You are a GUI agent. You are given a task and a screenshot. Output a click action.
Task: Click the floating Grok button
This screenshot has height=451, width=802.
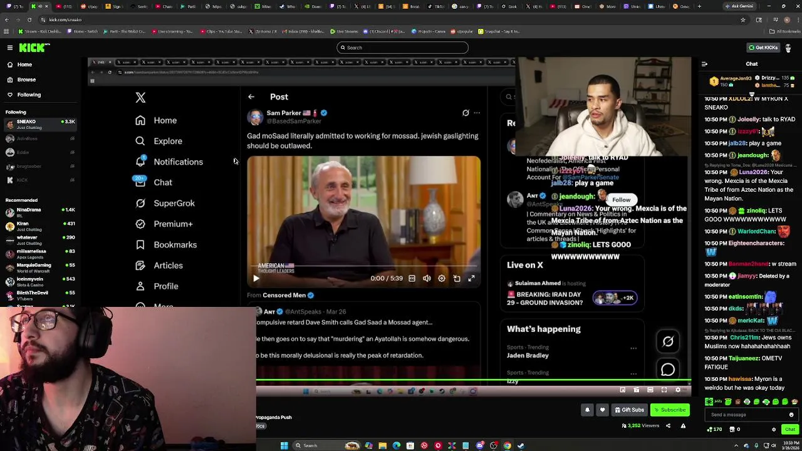[668, 341]
